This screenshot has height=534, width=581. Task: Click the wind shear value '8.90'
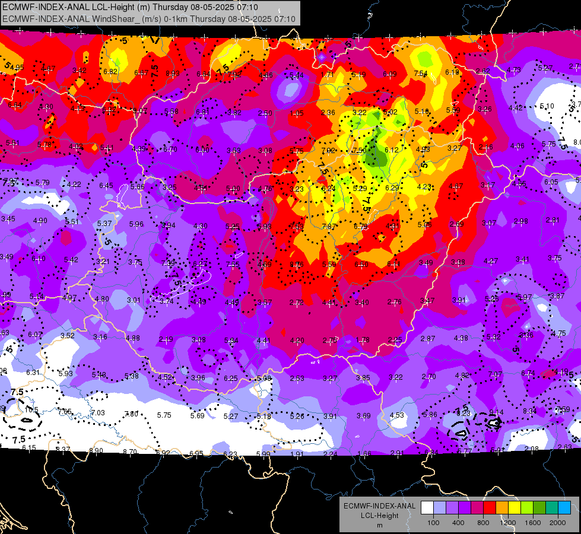coord(96,450)
